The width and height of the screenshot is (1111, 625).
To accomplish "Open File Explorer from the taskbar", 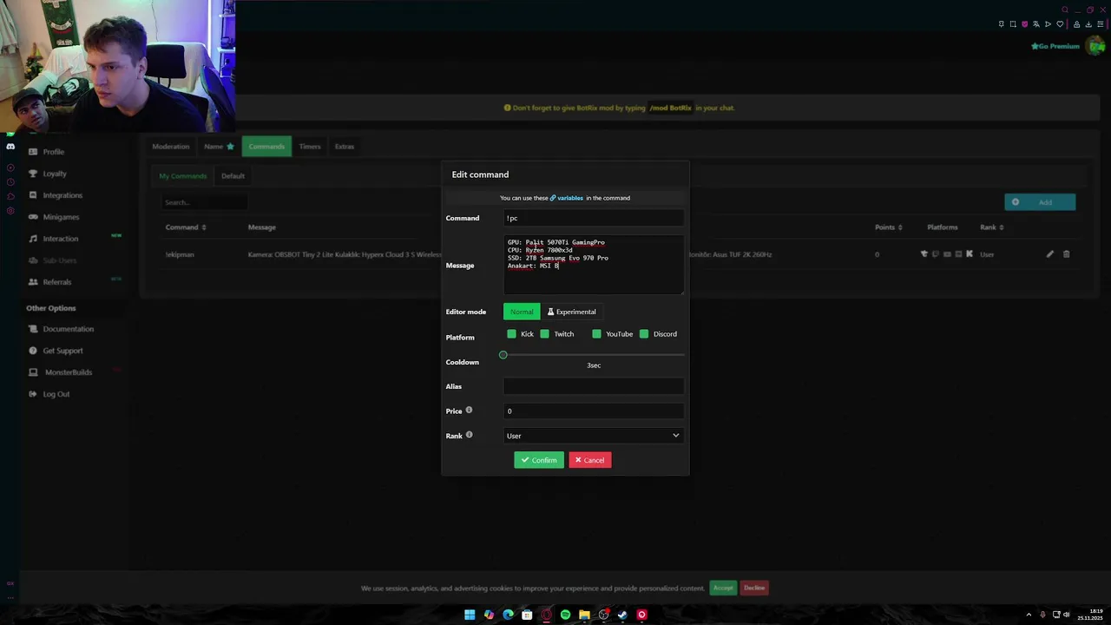I will pos(584,615).
